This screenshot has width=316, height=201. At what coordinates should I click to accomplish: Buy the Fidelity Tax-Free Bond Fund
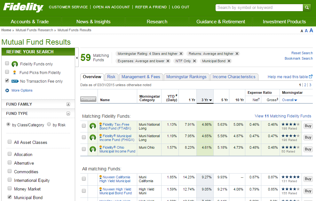tap(308, 126)
